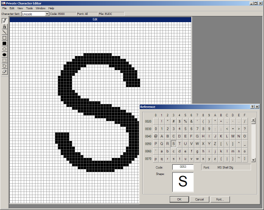Select the Filled Rectangle tool

[5, 43]
